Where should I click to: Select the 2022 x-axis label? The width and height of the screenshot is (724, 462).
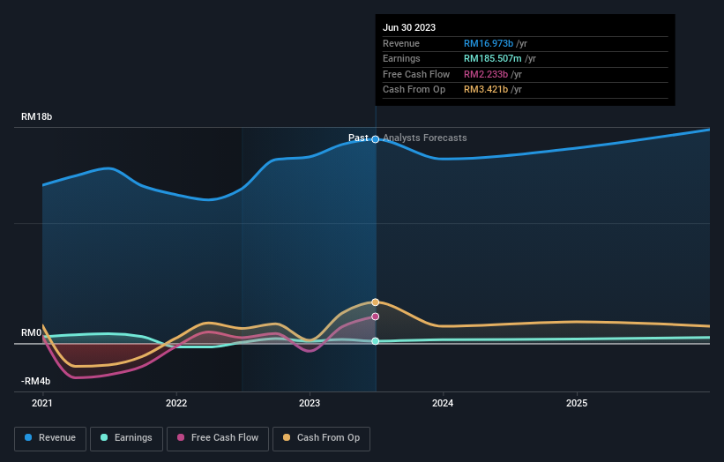(176, 404)
